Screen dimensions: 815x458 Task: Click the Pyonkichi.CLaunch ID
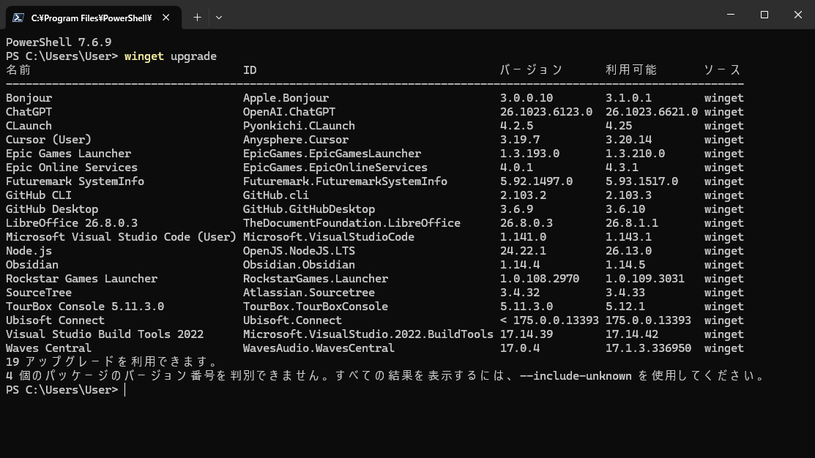299,126
